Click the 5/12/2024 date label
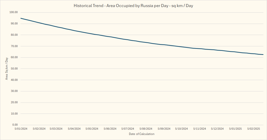The height and width of the screenshot is (140, 267). pyautogui.click(x=217, y=129)
